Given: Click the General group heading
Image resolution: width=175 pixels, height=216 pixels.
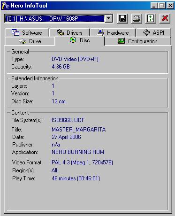Looking at the screenshot, I should click(x=20, y=52).
